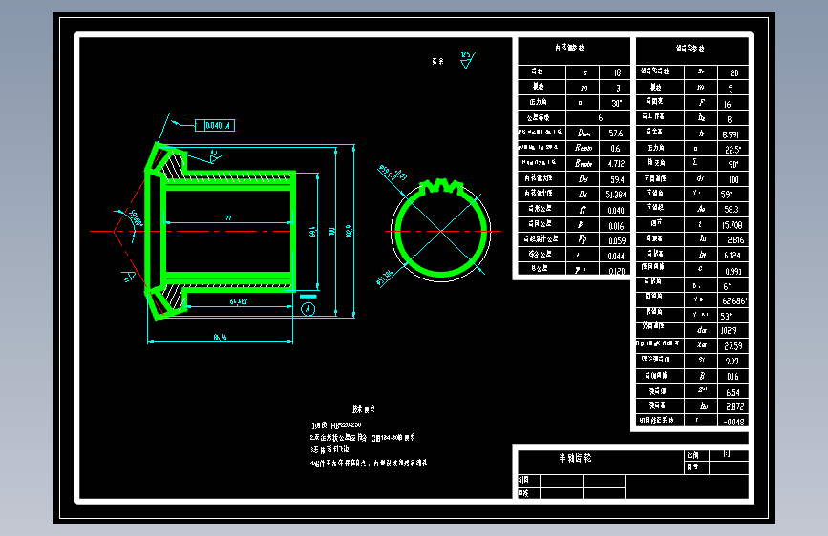The width and height of the screenshot is (828, 536).
Task: Click the vertical dimension 102.9 in drawing
Action: pyautogui.click(x=348, y=231)
